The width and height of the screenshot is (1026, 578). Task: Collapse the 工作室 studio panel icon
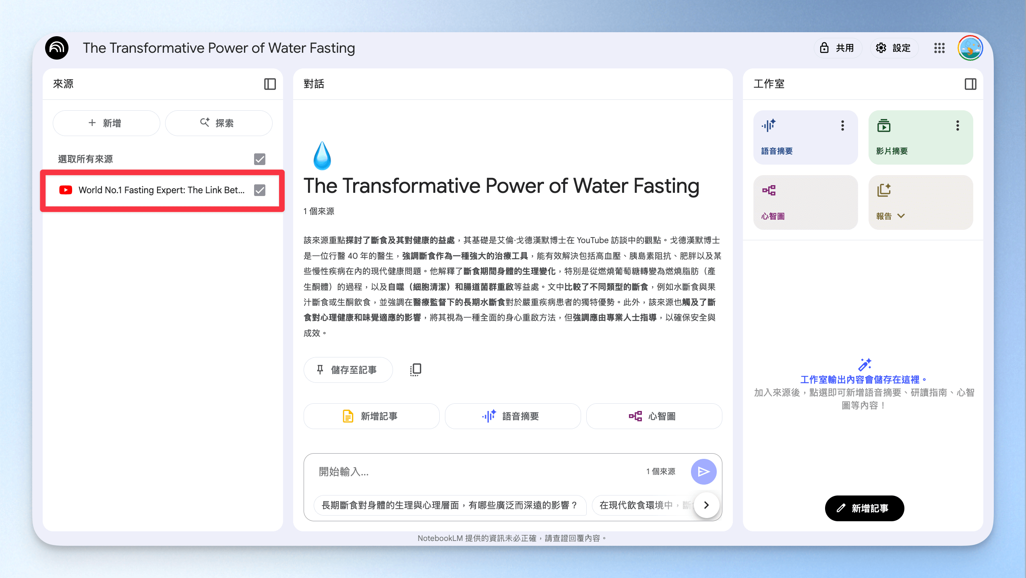(x=970, y=84)
